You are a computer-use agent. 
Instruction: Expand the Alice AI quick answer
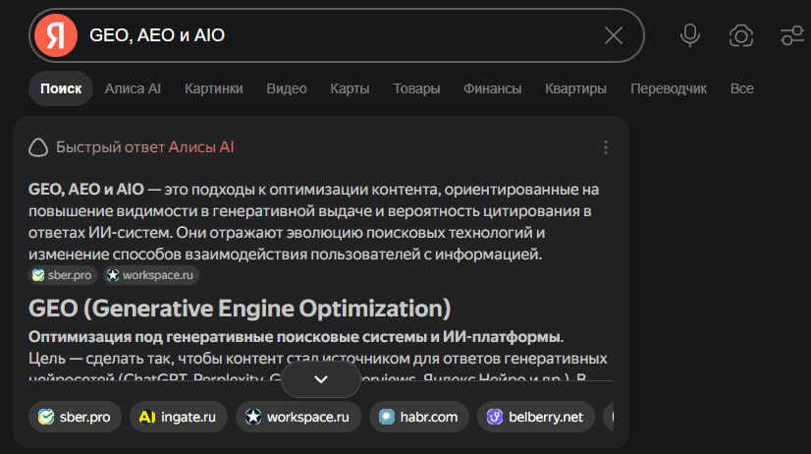(x=321, y=379)
